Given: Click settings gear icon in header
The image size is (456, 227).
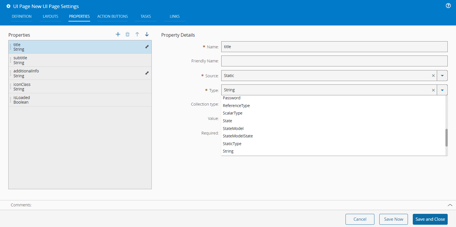Looking at the screenshot, I should 8,6.
